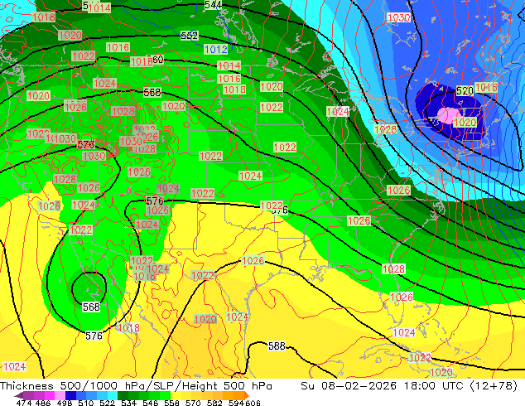The height and width of the screenshot is (406, 525).
Task: Click the valid time 'Su 08-02-2026 18:00 UTC'
Action: click(x=382, y=386)
